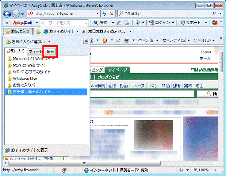
Task: Click the pencil highlighter icon on AzbyClub toolbar
Action: pyautogui.click(x=119, y=23)
